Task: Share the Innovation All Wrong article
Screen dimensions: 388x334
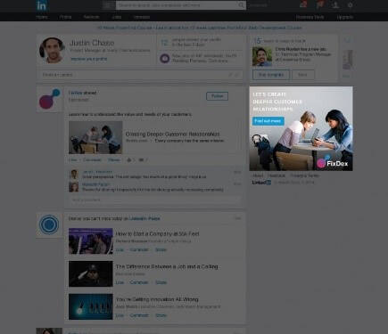Action: coord(161,315)
